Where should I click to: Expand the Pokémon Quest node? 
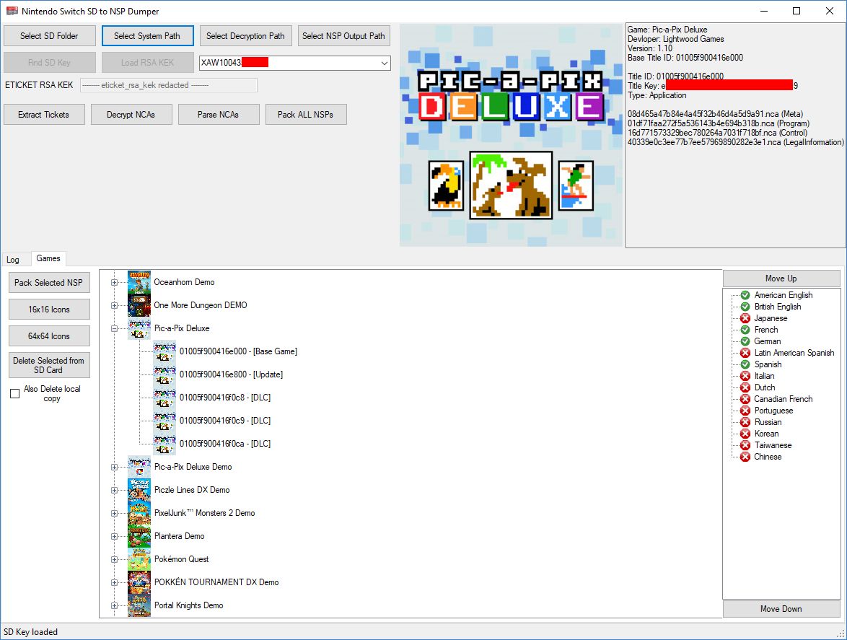tap(115, 559)
